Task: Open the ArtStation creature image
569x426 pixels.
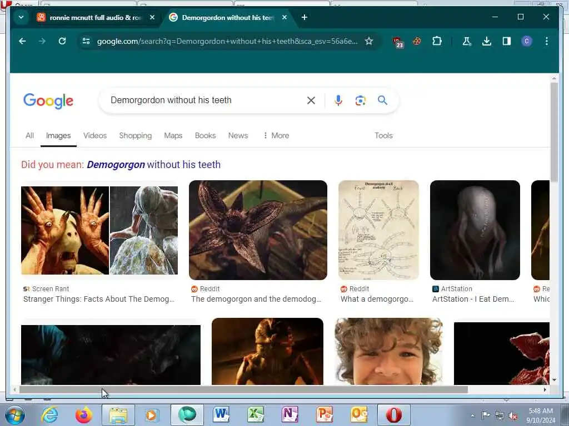Action: tap(475, 230)
